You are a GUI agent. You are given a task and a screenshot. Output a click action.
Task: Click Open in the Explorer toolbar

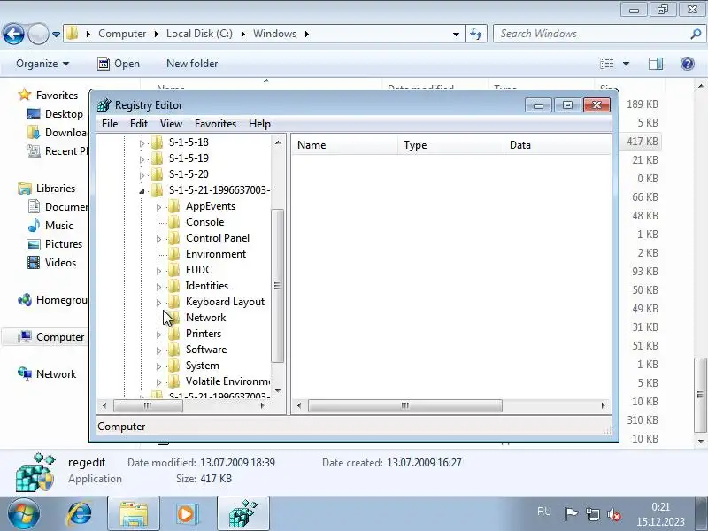click(x=119, y=64)
